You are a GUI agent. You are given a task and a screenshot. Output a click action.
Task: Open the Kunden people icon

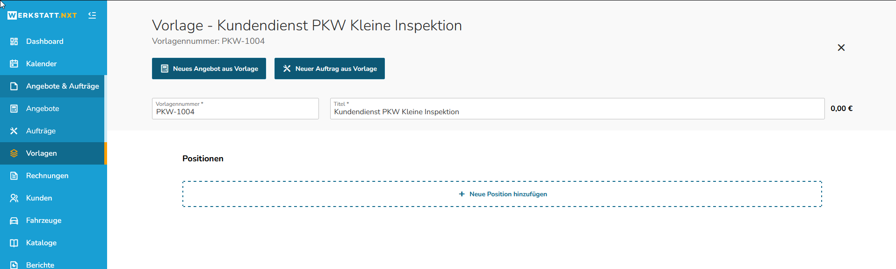[14, 198]
